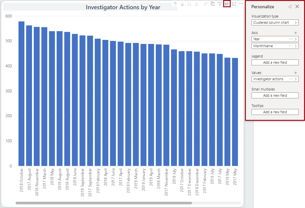Add a new field to Small multiples
The height and width of the screenshot is (208, 305).
pyautogui.click(x=275, y=95)
